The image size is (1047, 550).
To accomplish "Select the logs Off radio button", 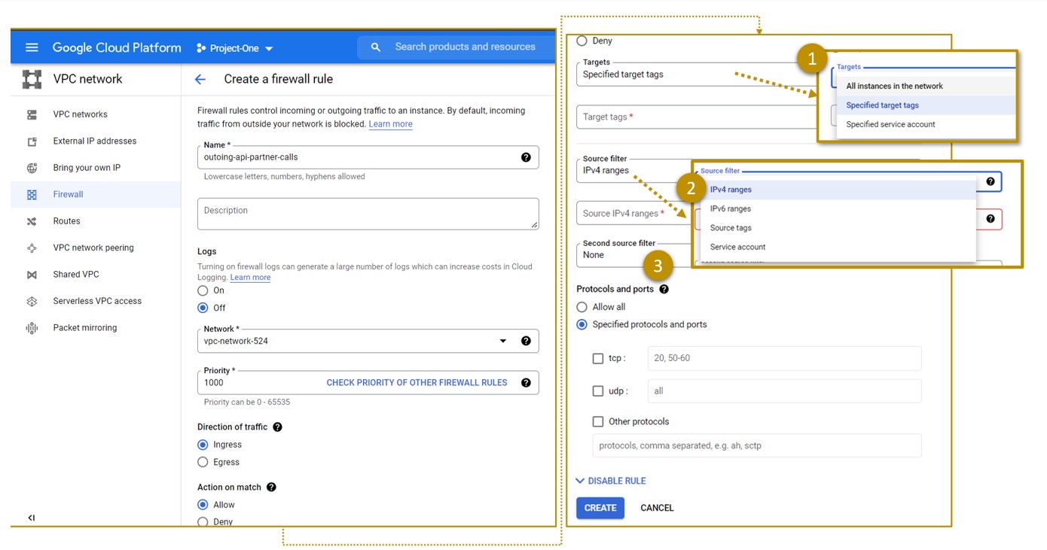I will click(x=203, y=308).
